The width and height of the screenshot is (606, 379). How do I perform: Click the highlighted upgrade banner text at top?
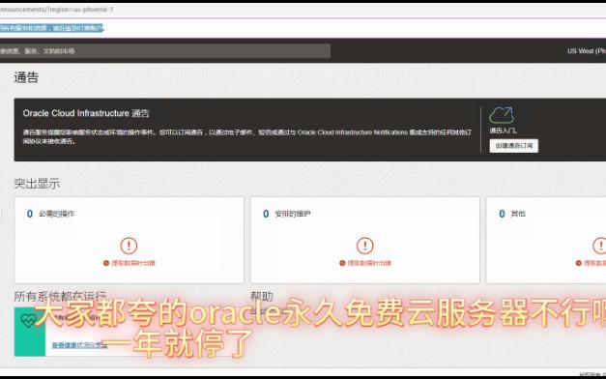(52, 28)
